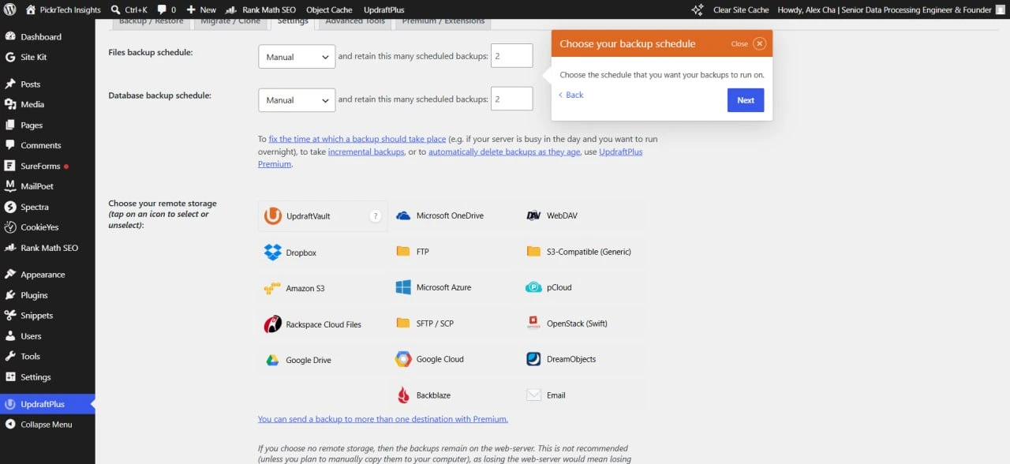This screenshot has height=464, width=1010.
Task: Open PickrTech Insights site link
Action: pyautogui.click(x=63, y=9)
